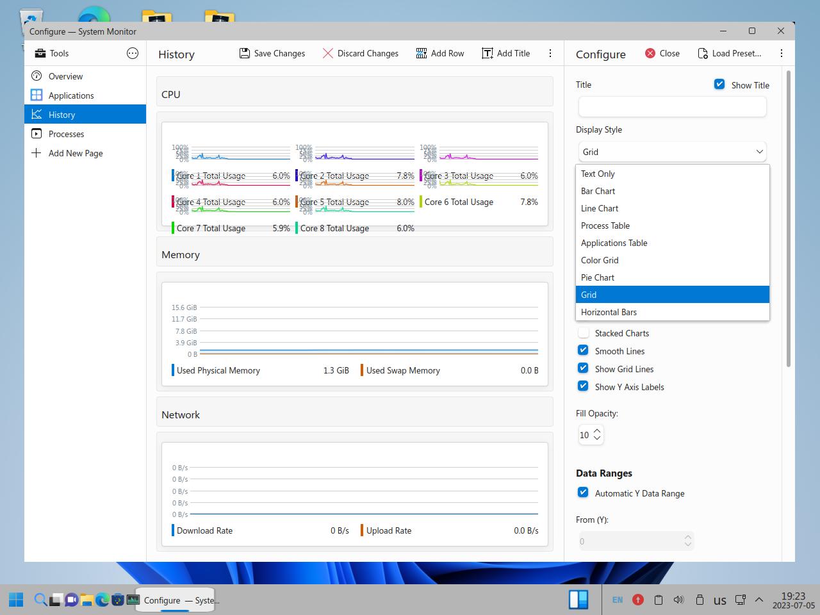Click the Save Changes toolbar icon

coord(245,53)
